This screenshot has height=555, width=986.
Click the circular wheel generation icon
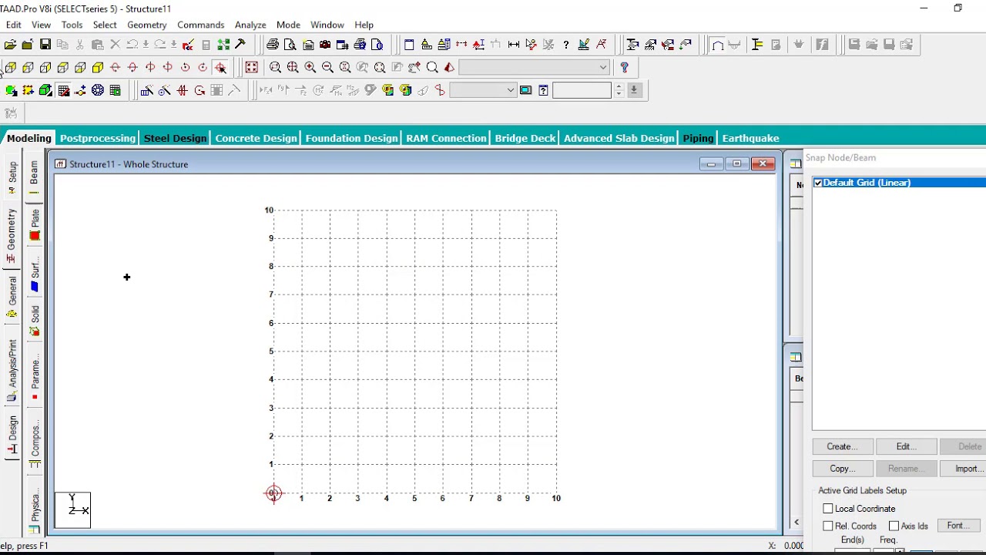click(x=98, y=91)
